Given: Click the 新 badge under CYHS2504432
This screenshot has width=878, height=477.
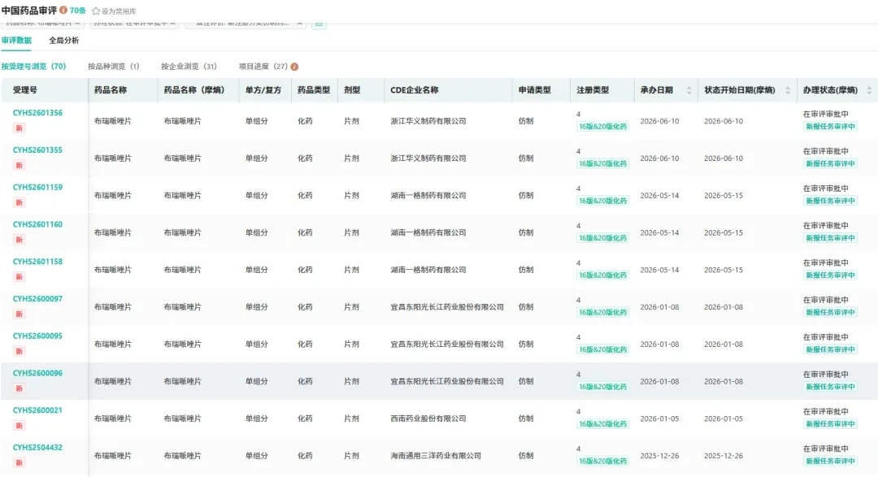Looking at the screenshot, I should click(x=19, y=463).
